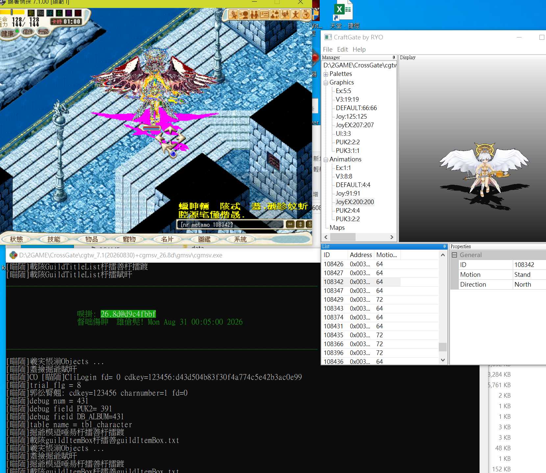The height and width of the screenshot is (473, 546).
Task: Select the Maps tree item
Action: coord(337,227)
